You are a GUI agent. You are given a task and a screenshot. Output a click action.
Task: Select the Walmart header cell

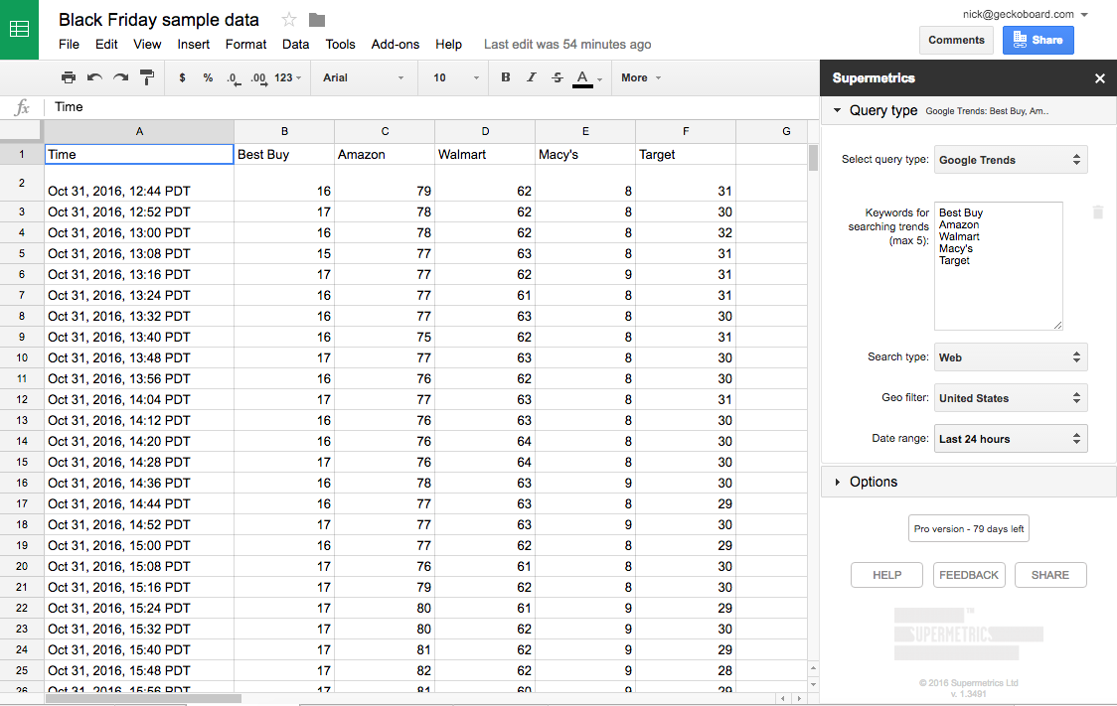click(x=485, y=155)
